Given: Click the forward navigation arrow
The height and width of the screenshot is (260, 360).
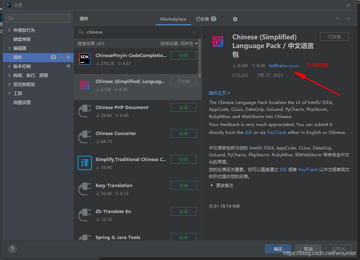Looking at the screenshot, I should click(347, 18).
